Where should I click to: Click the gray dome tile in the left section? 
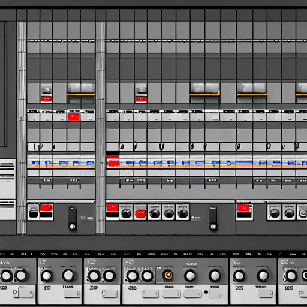(x=33, y=212)
